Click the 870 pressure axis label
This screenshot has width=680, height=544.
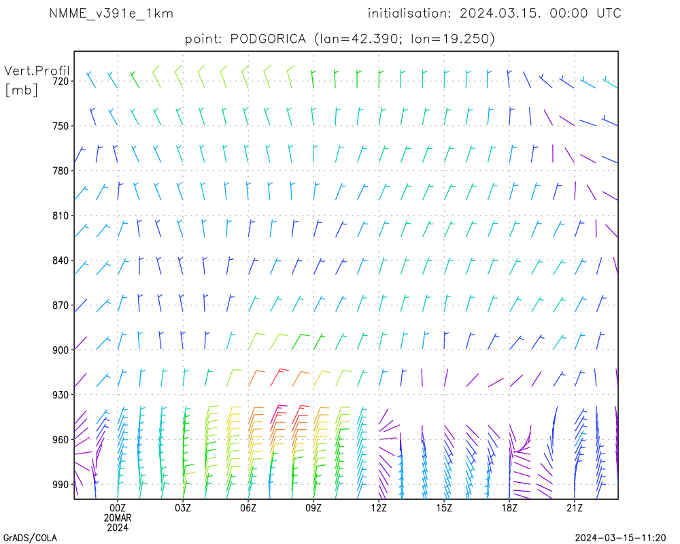pyautogui.click(x=61, y=305)
